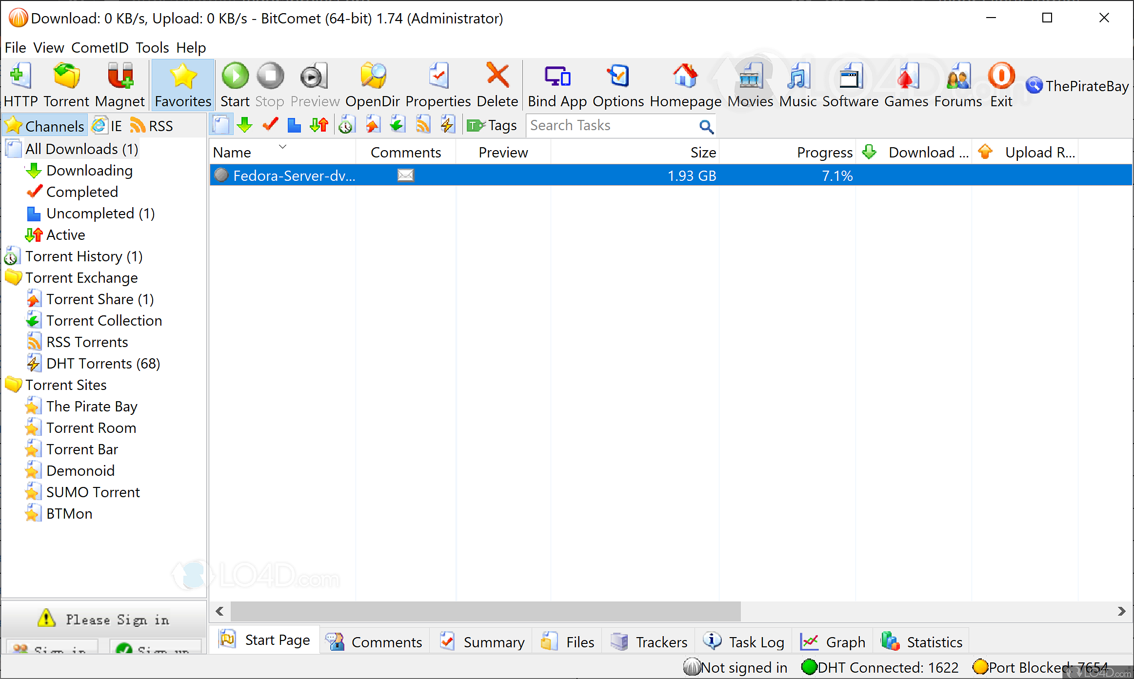Screen dimensions: 1134x679
Task: Open the Tools menu
Action: pos(152,48)
